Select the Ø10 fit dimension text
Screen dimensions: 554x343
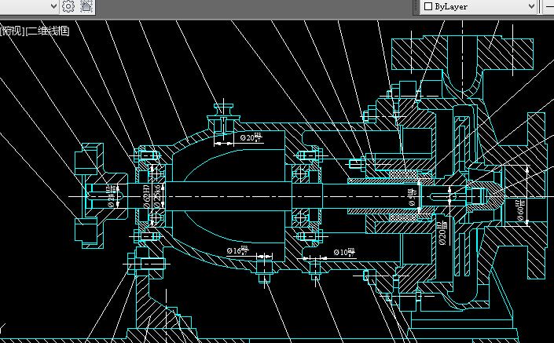[344, 252]
